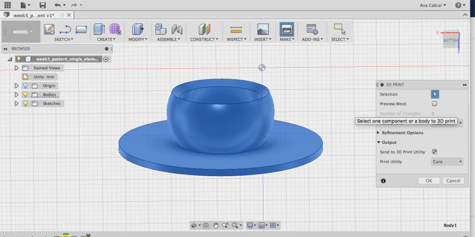Uncheck Send to 3D Print Utility
The image size is (475, 237).
434,152
